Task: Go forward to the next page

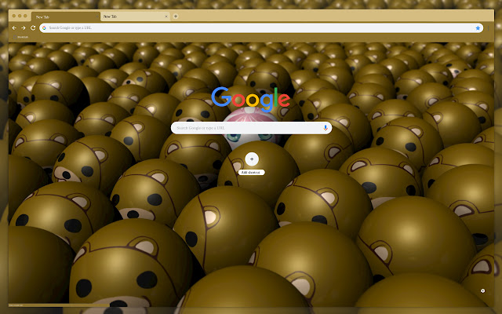Action: [24, 28]
